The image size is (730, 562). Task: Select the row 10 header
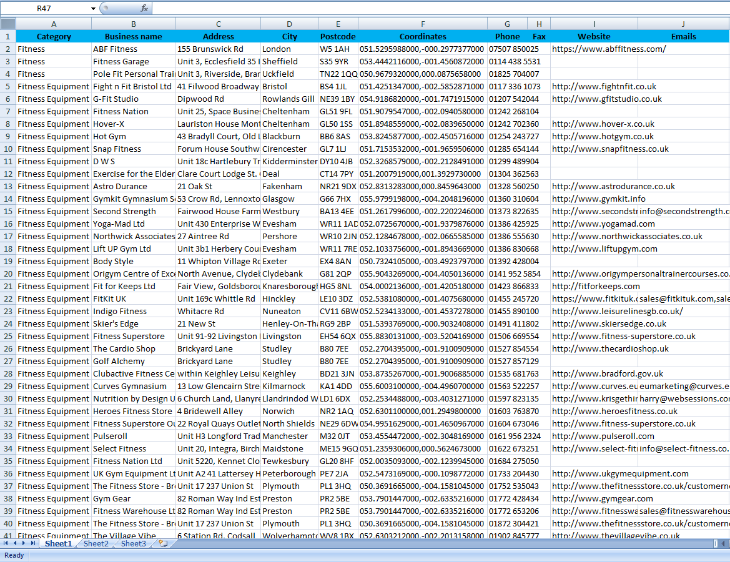click(x=8, y=149)
